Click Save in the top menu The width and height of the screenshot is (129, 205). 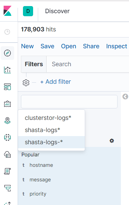47,46
